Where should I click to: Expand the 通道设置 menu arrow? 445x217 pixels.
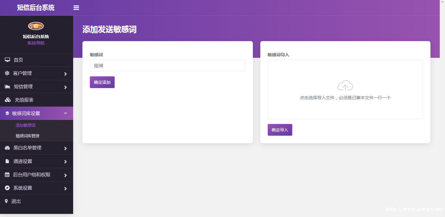tap(65, 161)
